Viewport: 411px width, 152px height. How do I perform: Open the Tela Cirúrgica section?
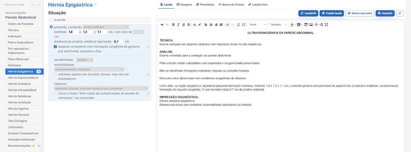(24, 121)
